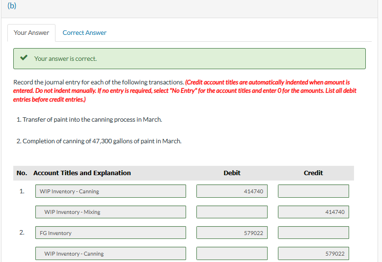The image size is (382, 262).
Task: Click empty debit field in the last WIP Canning row
Action: pos(232,254)
